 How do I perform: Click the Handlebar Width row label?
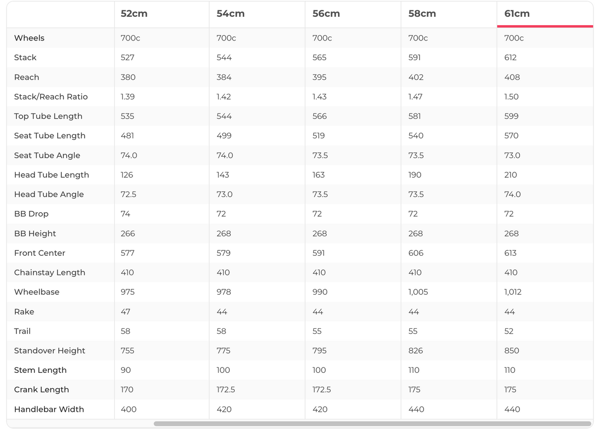(49, 409)
